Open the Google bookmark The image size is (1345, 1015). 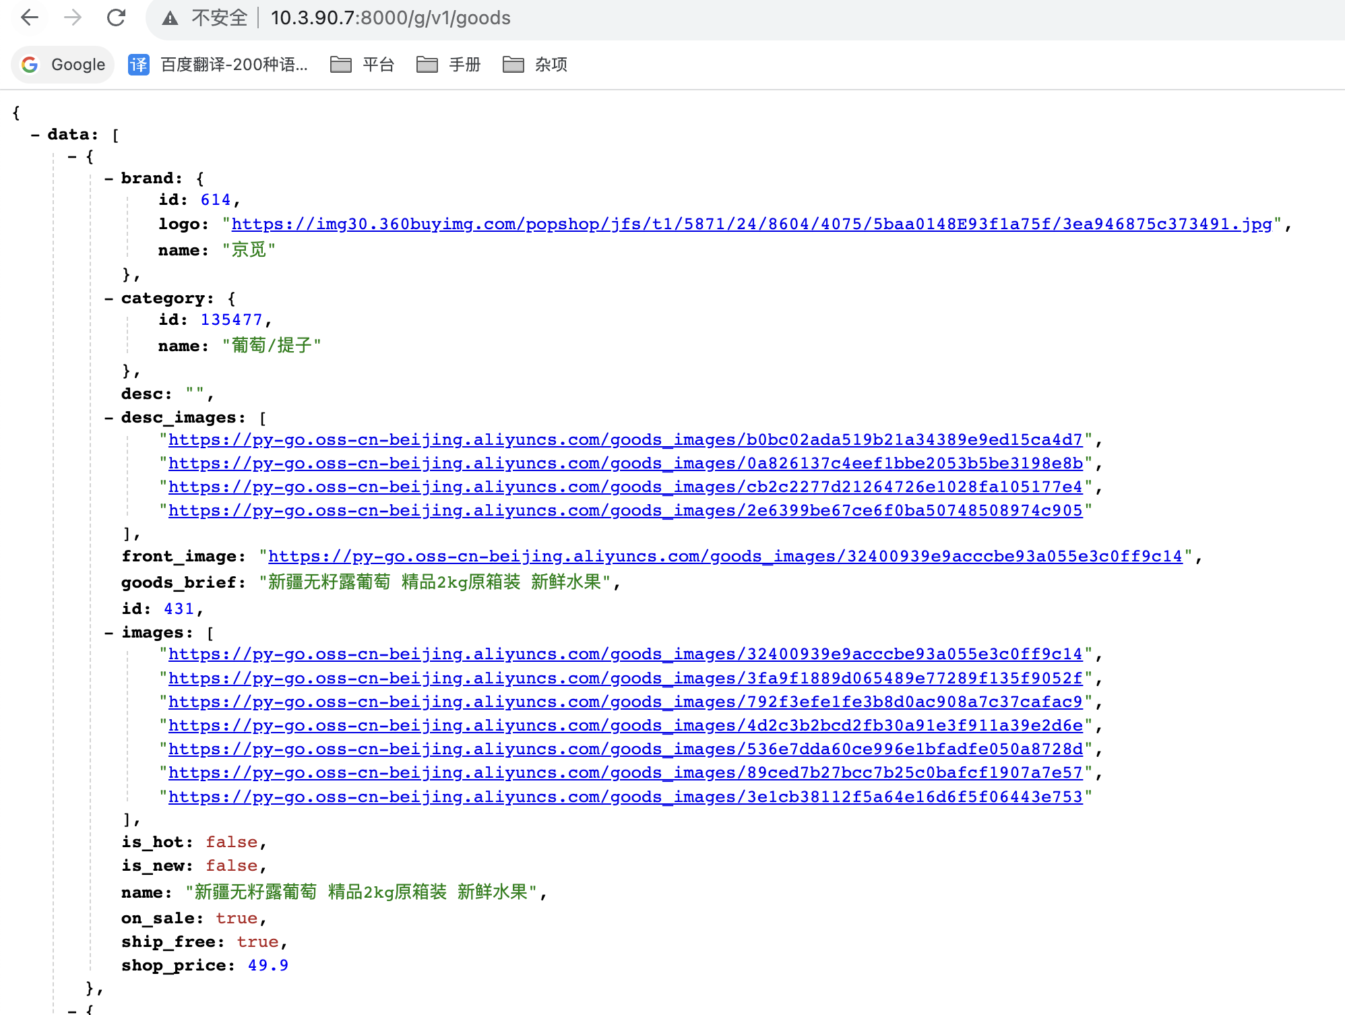63,65
